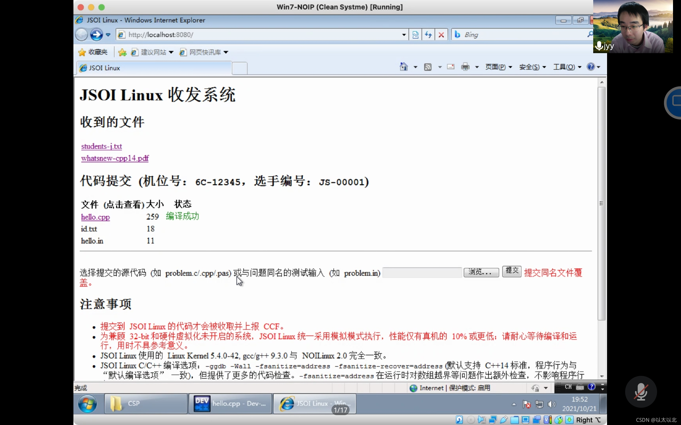
Task: Click the compatibility view icon
Action: [x=415, y=35]
